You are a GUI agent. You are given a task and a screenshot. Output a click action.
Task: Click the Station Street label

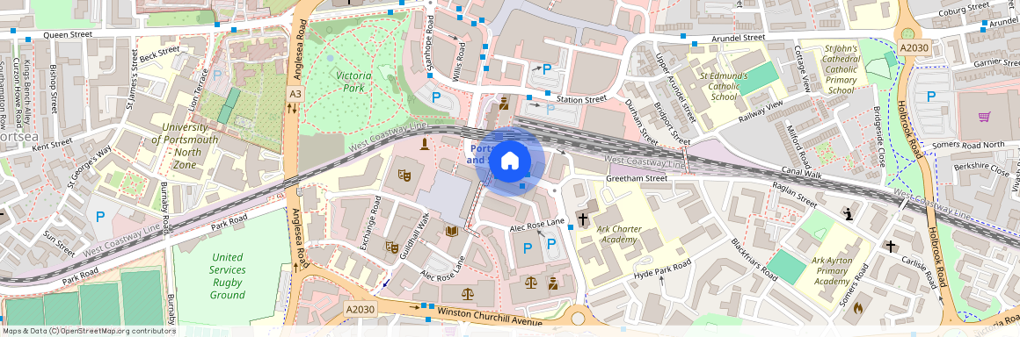point(582,99)
